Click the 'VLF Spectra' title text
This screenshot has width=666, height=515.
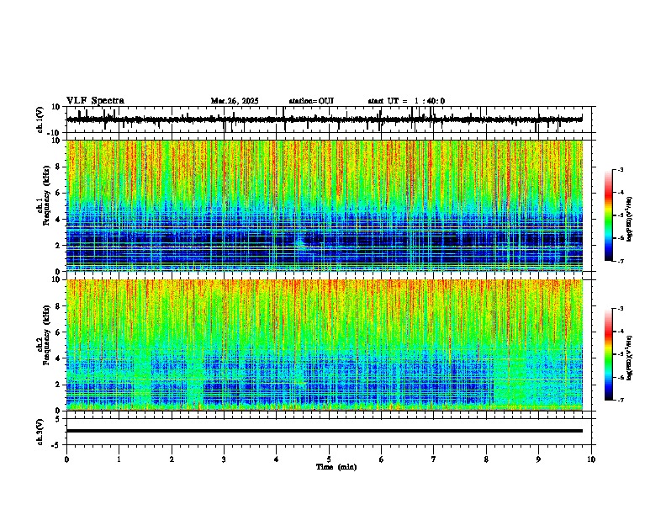pyautogui.click(x=95, y=101)
